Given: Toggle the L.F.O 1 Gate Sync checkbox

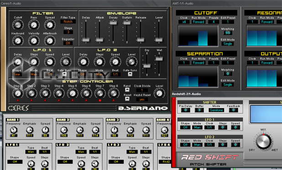Looking at the screenshot, I should coord(64,74).
